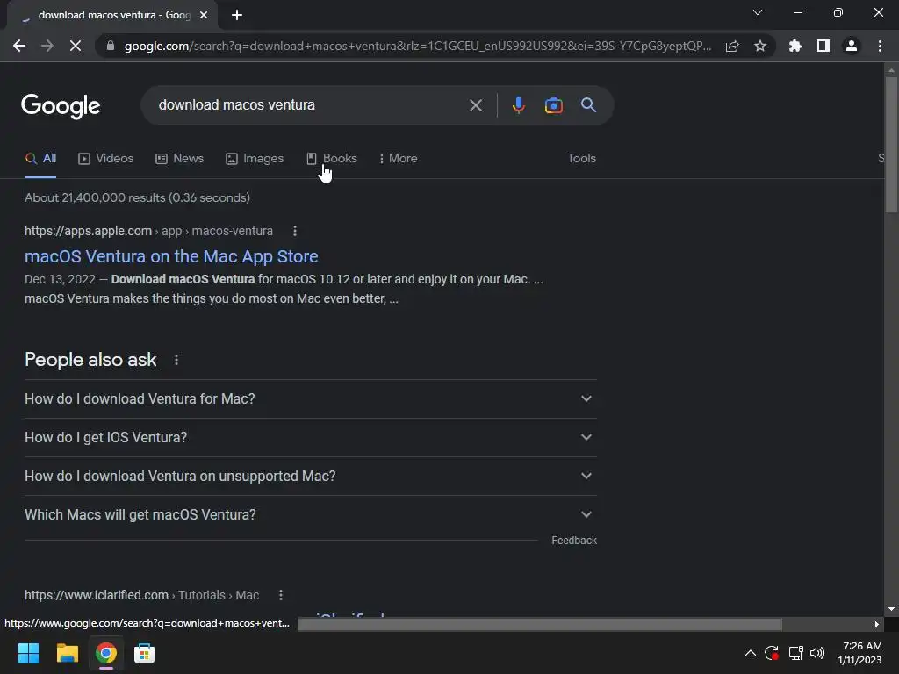Switch to Images results tab
The image size is (899, 674).
tap(255, 159)
